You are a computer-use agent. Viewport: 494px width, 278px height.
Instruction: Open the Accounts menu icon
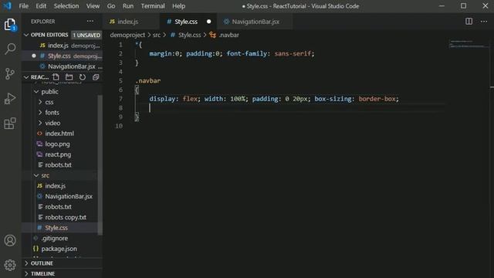(x=10, y=240)
